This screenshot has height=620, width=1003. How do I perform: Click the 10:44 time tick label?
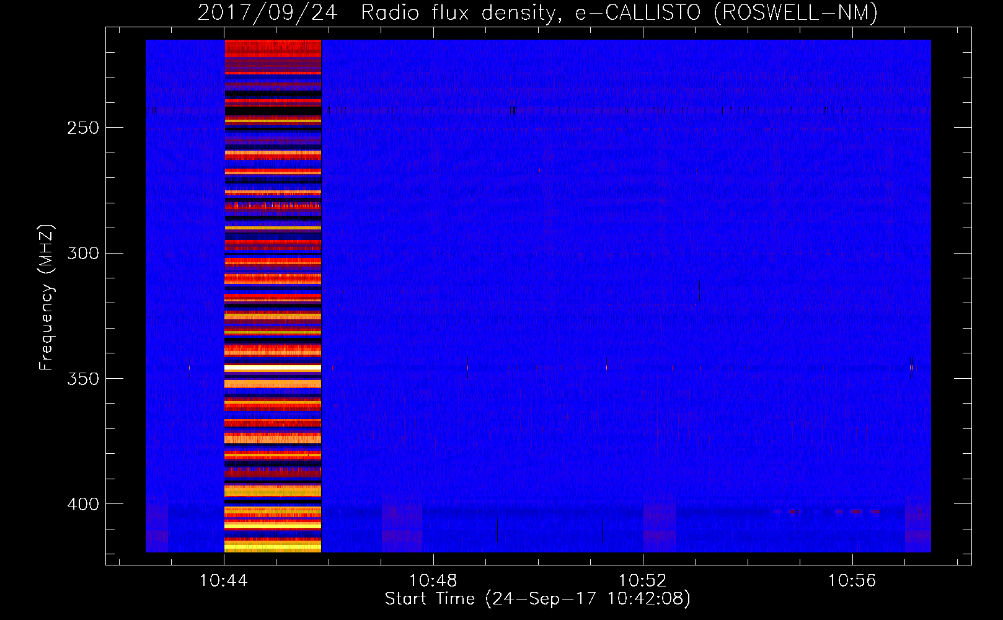[223, 580]
